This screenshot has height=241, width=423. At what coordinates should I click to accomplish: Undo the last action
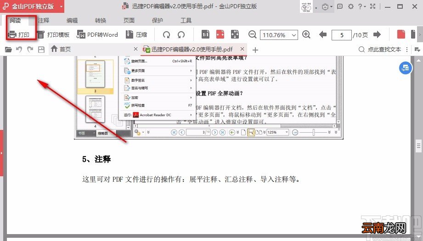[x=19, y=49]
